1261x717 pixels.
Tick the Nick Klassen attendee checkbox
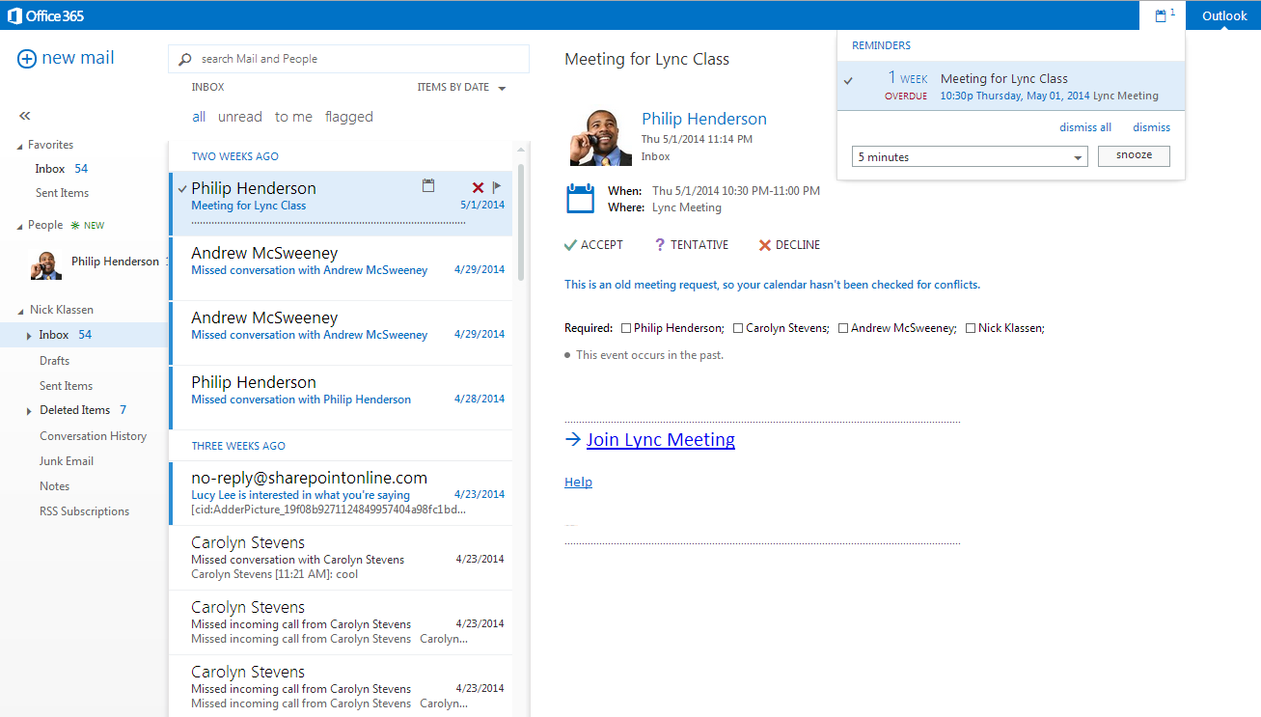[971, 328]
